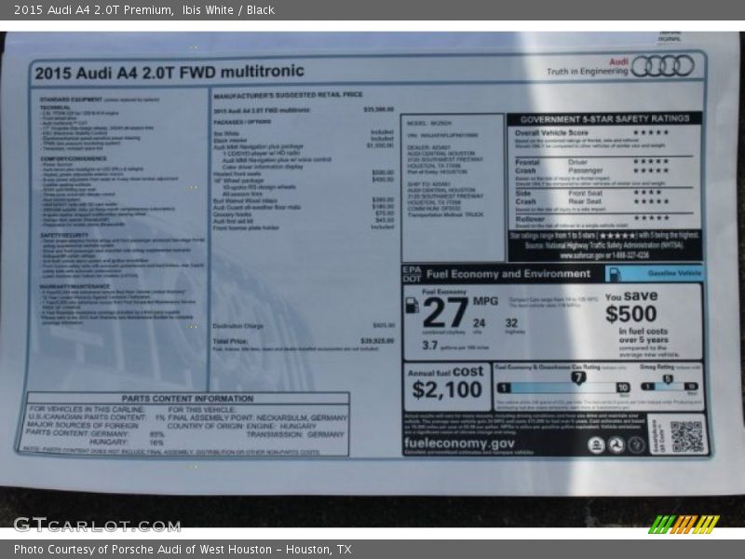Viewport: 745px width, 559px height.
Task: Click the ENGINE: HUNGARY country of origin
Action: click(281, 426)
